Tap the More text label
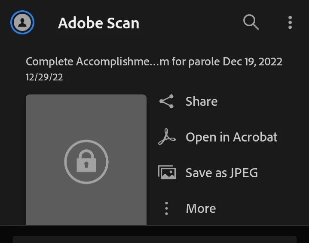Screen dimensions: 309x243 (201, 209)
